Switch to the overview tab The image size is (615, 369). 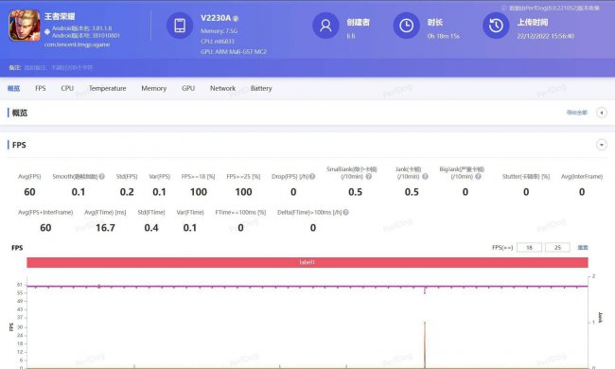[14, 88]
